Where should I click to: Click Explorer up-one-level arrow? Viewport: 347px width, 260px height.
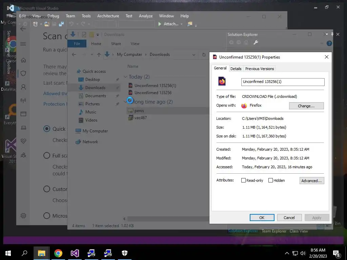[x=99, y=55]
